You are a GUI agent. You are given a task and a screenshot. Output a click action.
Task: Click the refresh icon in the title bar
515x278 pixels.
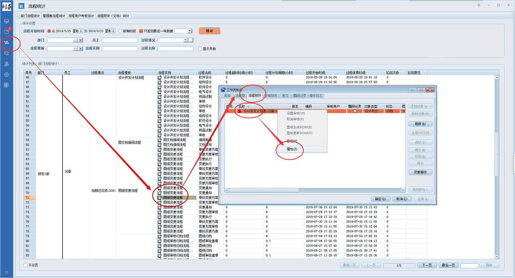coord(479,5)
